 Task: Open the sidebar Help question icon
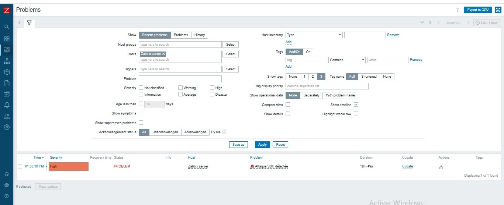click(x=7, y=196)
